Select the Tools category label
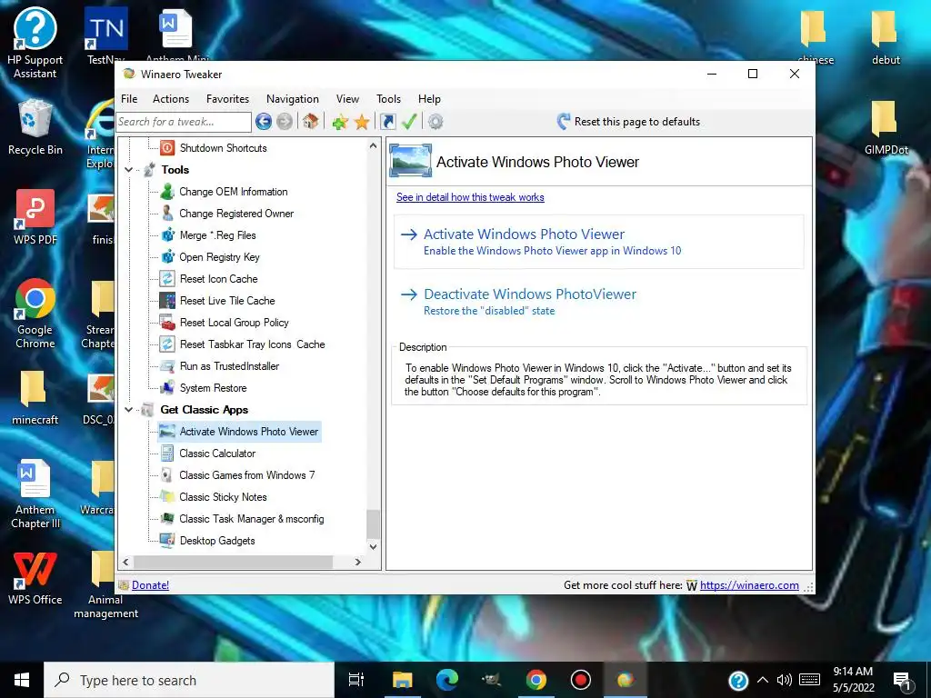 175,170
